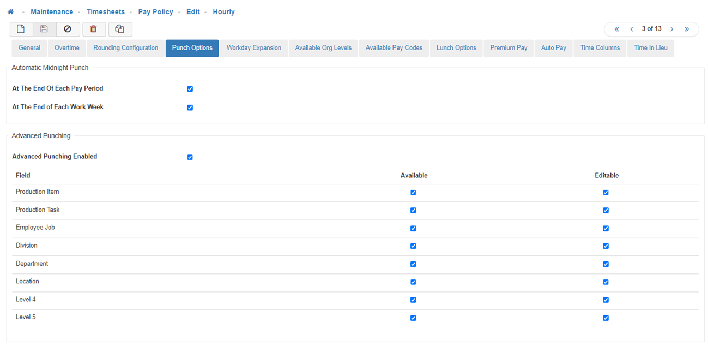The width and height of the screenshot is (708, 346).
Task: Toggle Advanced Punching Enabled checkbox
Action: (190, 157)
